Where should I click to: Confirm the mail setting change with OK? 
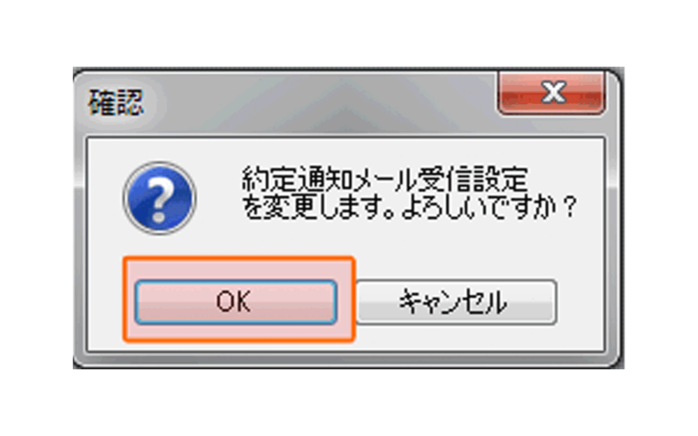[x=236, y=302]
